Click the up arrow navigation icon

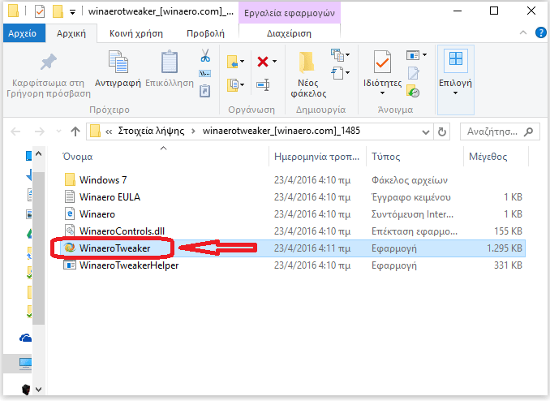[x=75, y=132]
